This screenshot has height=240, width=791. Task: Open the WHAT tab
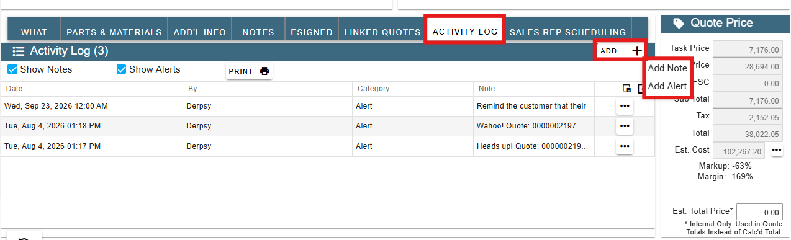click(x=34, y=32)
